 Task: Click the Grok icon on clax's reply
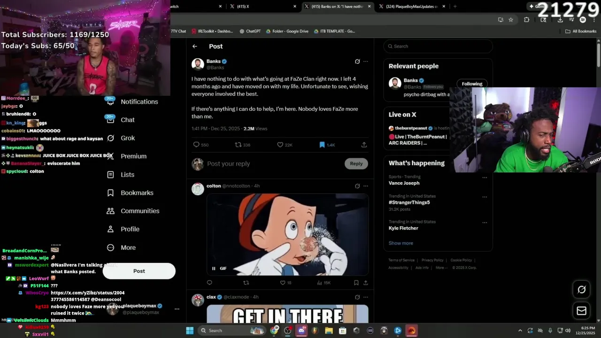[357, 297]
